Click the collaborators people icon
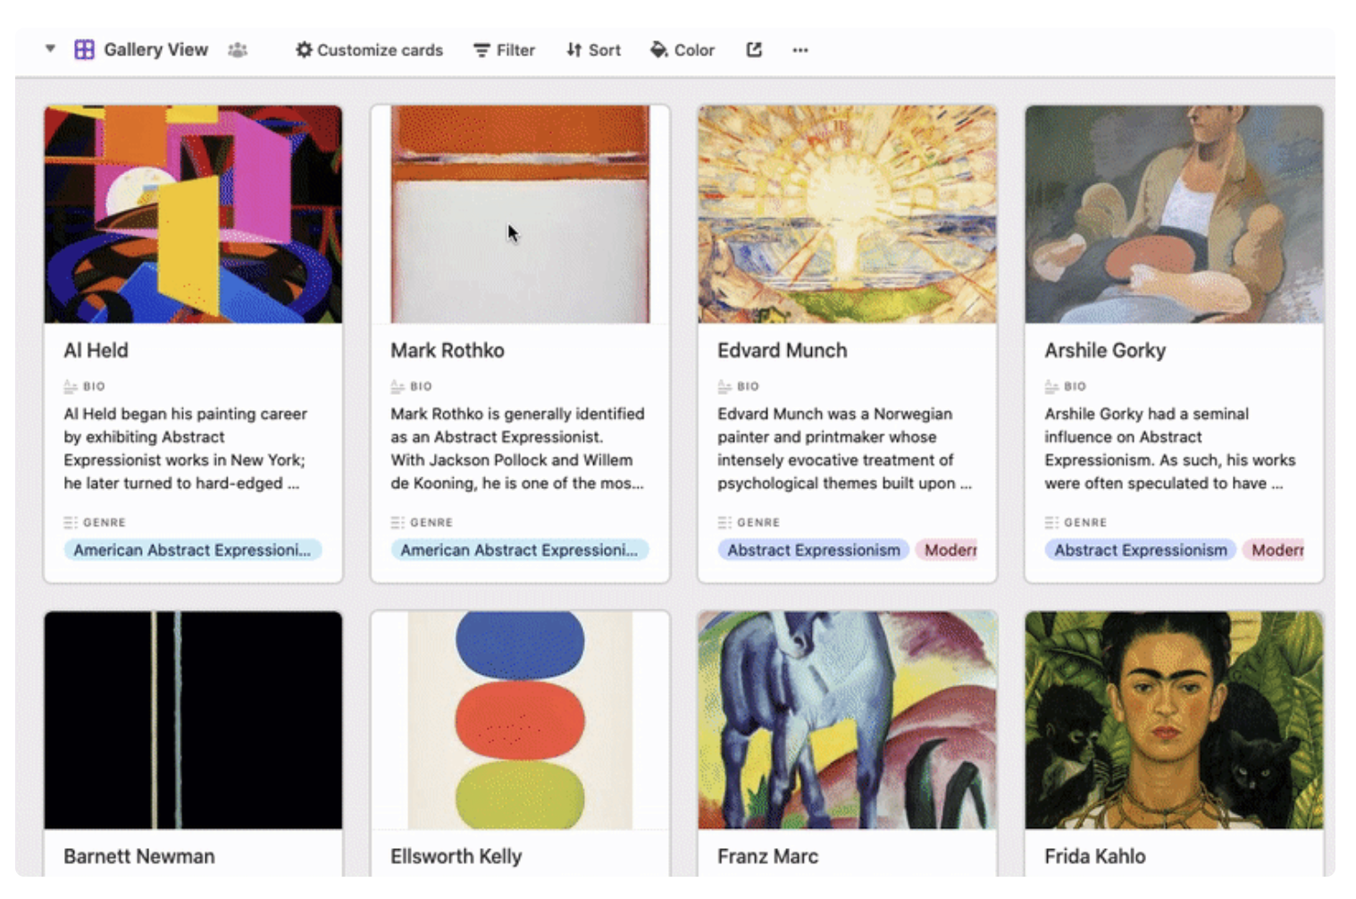Viewport: 1356px width, 899px height. 238,50
